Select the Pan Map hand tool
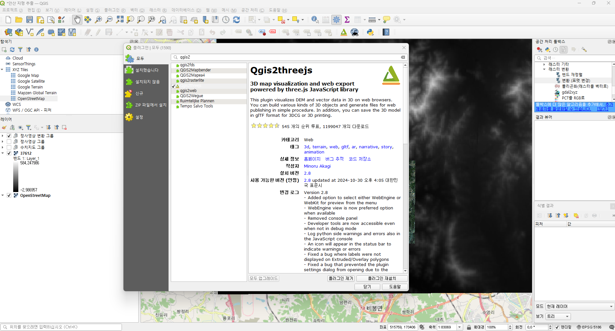The height and width of the screenshot is (331, 615). (x=77, y=20)
